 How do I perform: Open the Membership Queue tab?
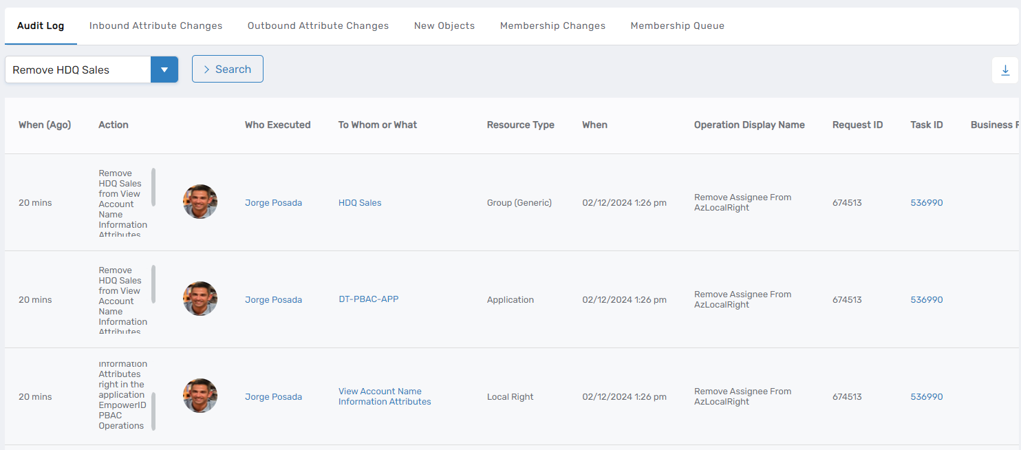[677, 26]
